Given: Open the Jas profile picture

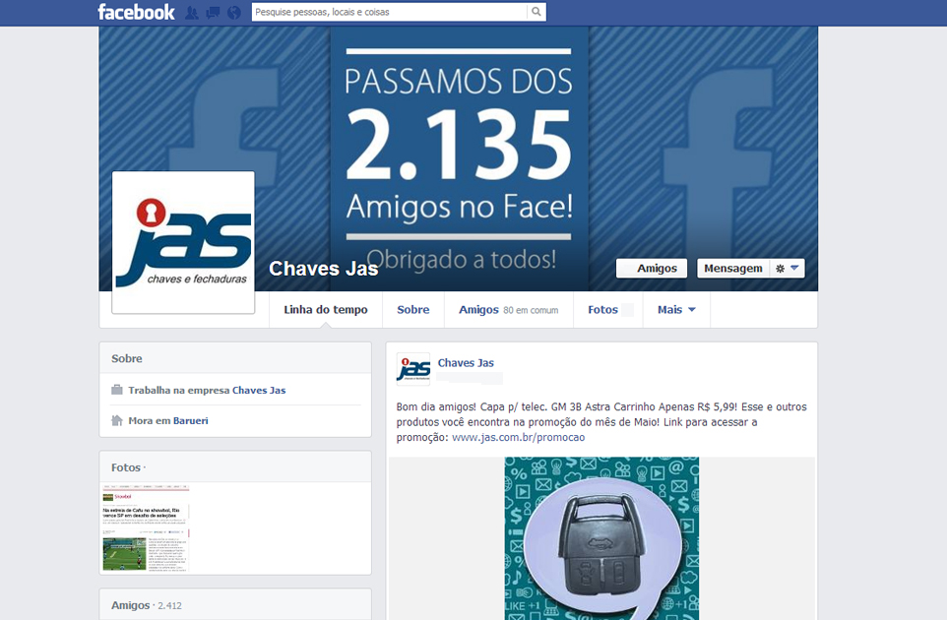Looking at the screenshot, I should click(183, 242).
